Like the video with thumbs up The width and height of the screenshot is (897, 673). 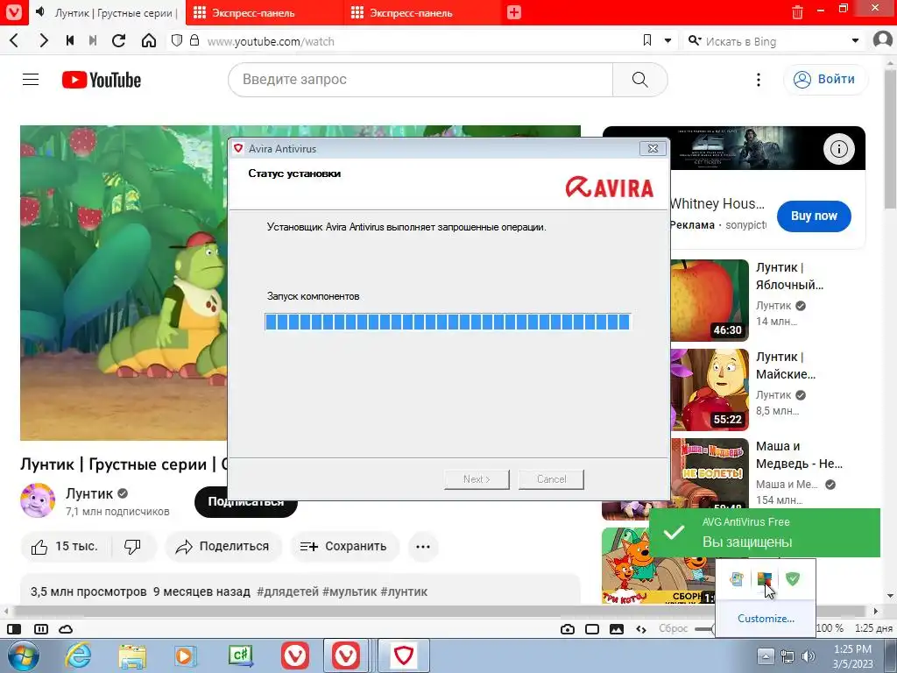66,547
